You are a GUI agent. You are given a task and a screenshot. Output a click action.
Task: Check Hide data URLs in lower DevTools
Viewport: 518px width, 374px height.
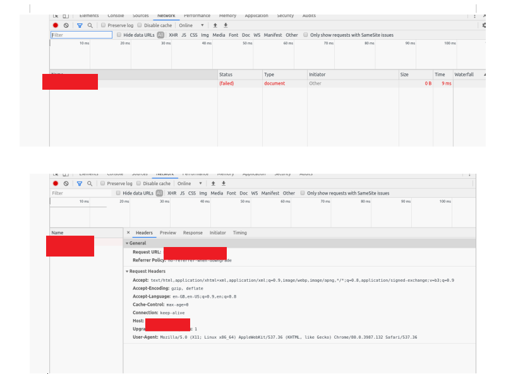tap(118, 193)
